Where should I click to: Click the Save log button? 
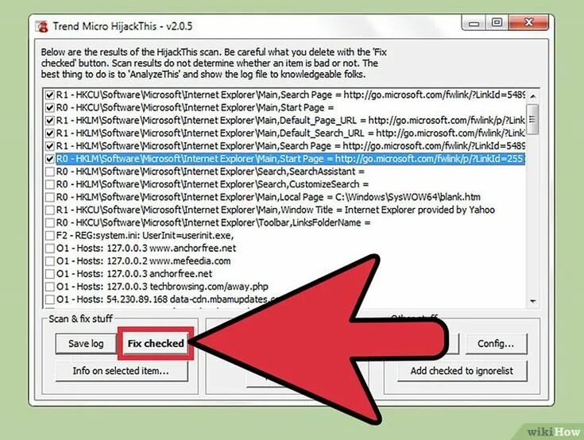pyautogui.click(x=86, y=343)
